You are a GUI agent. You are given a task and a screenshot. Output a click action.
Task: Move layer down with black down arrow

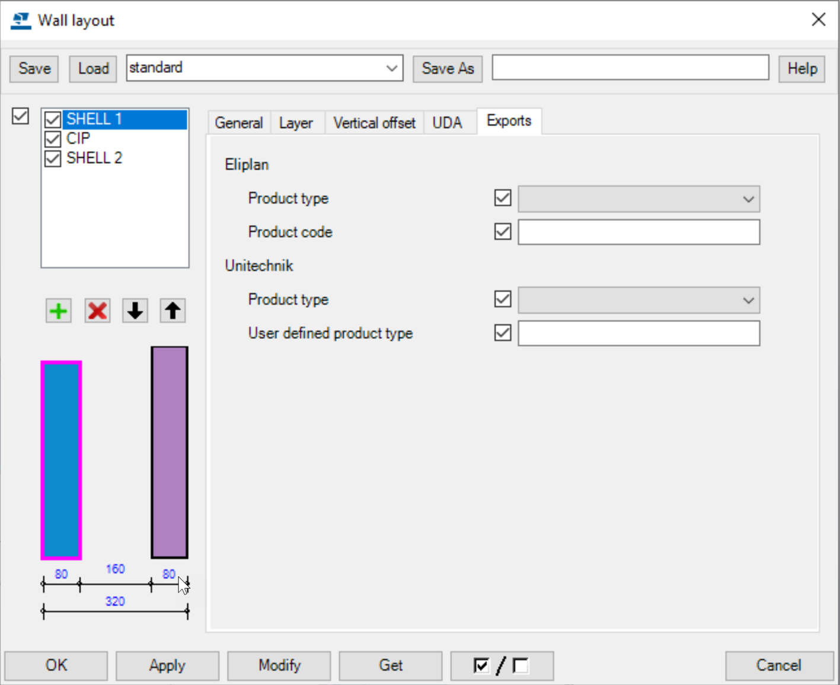click(135, 311)
